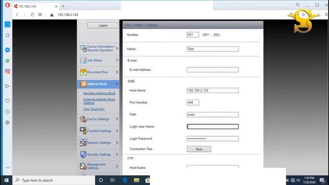Expand Management Settings chevron
Screen dimensions: 329x185
pos(117,166)
